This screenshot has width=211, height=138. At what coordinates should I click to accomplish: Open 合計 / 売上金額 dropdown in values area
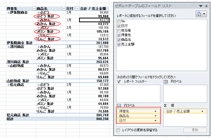[202, 111]
